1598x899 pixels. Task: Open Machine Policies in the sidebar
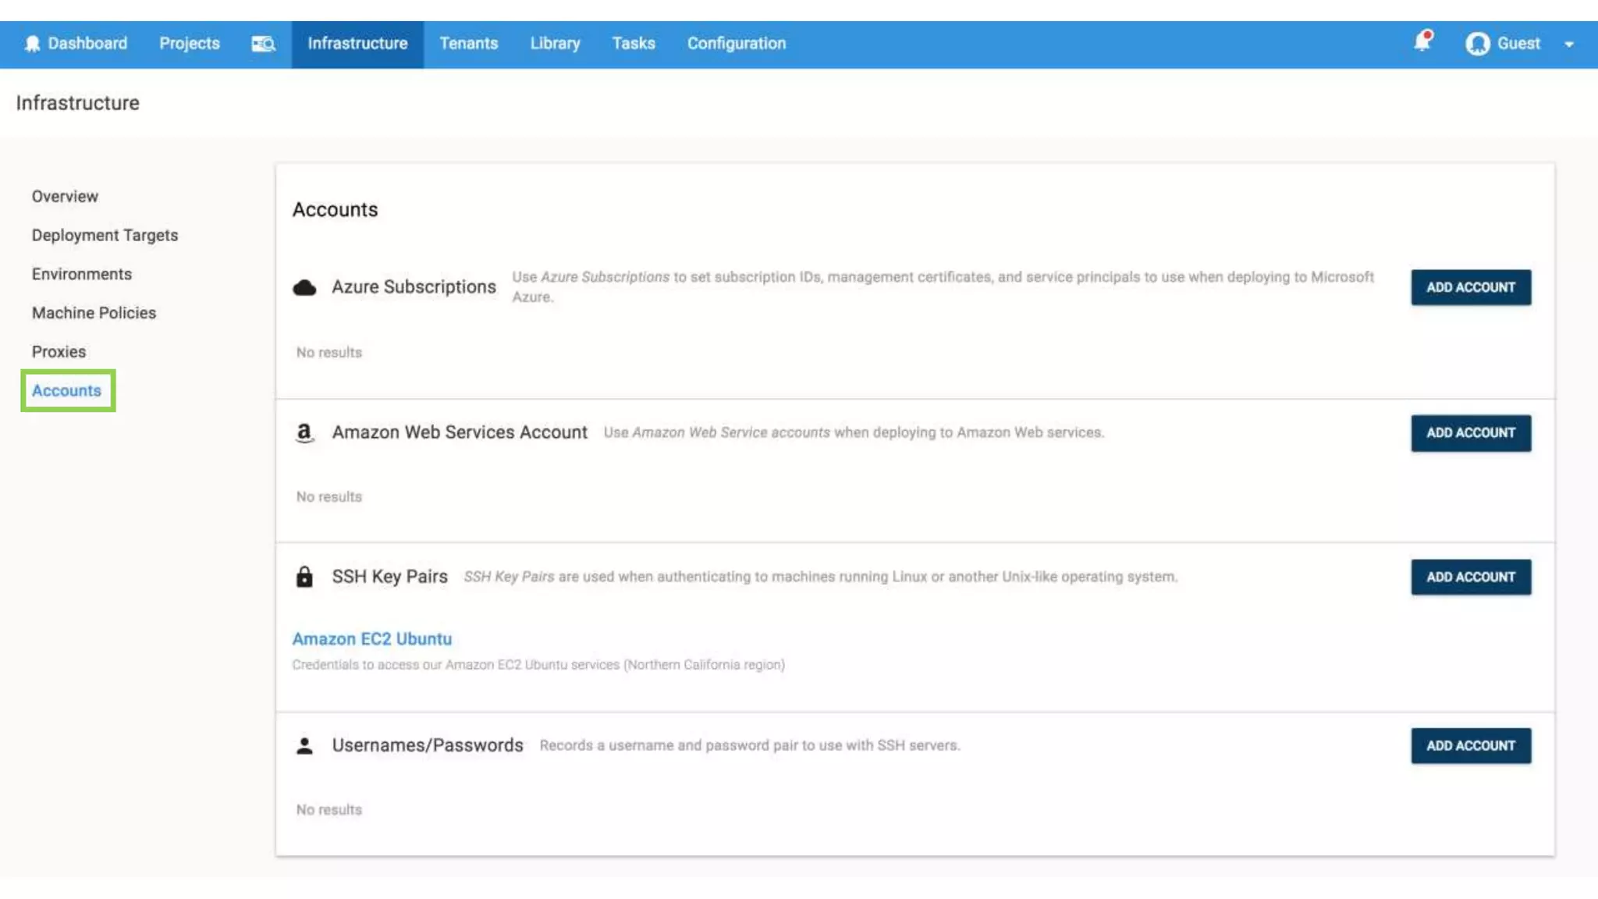click(94, 313)
